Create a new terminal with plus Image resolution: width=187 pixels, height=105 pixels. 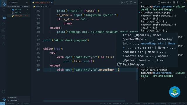pyautogui.click(x=168, y=3)
